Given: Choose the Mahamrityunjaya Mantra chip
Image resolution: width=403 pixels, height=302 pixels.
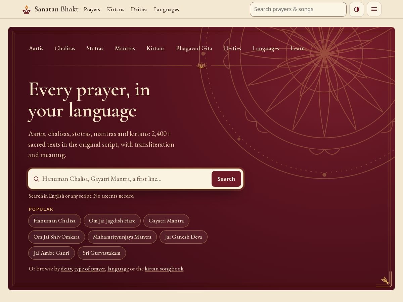Looking at the screenshot, I should click(x=122, y=237).
